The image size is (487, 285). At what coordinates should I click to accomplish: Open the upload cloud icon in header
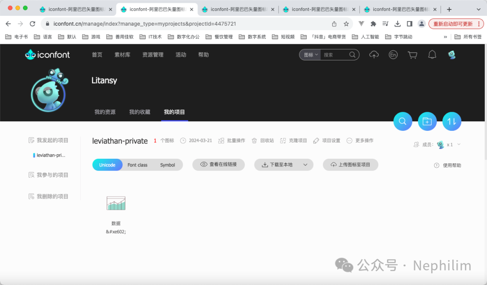(x=374, y=55)
